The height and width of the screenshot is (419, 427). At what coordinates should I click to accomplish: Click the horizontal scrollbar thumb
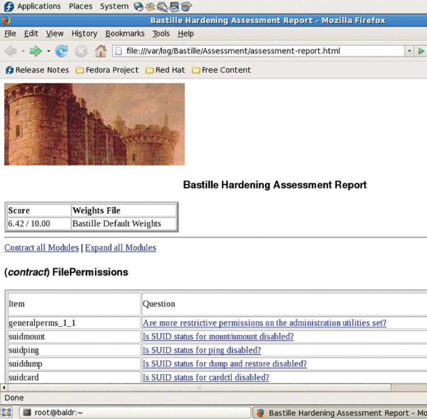coord(199,388)
